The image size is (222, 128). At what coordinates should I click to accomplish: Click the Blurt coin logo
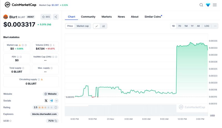click(x=6, y=17)
